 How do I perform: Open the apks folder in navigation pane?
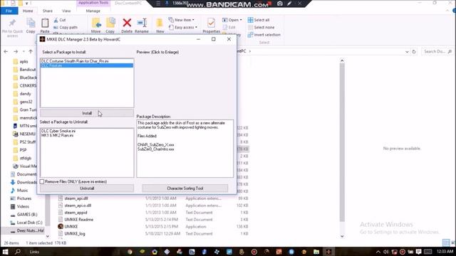coord(24,62)
